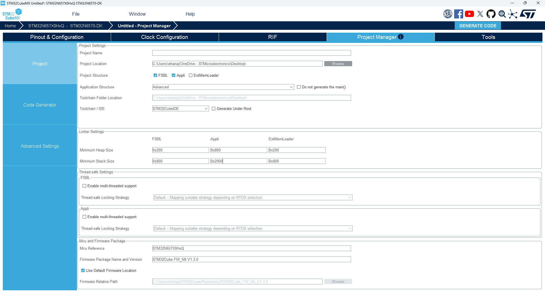Enable multi-threaded support for FSBL
Screen dimensions: 545x292
click(x=84, y=186)
